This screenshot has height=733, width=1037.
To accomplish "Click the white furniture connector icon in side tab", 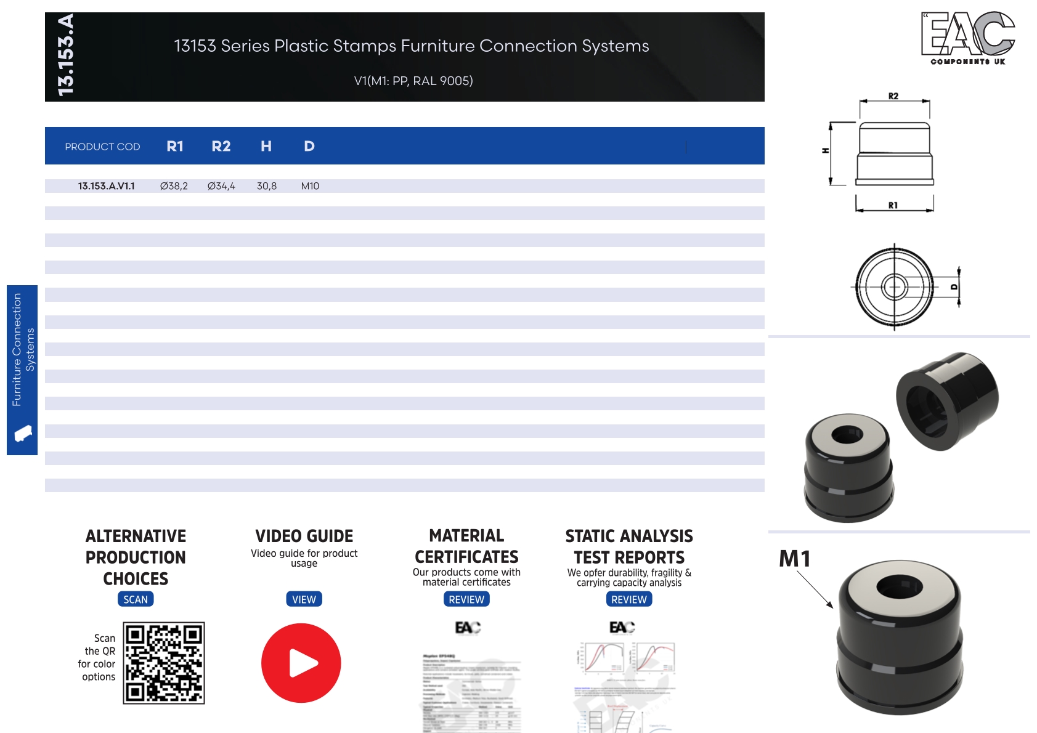I will [x=23, y=433].
